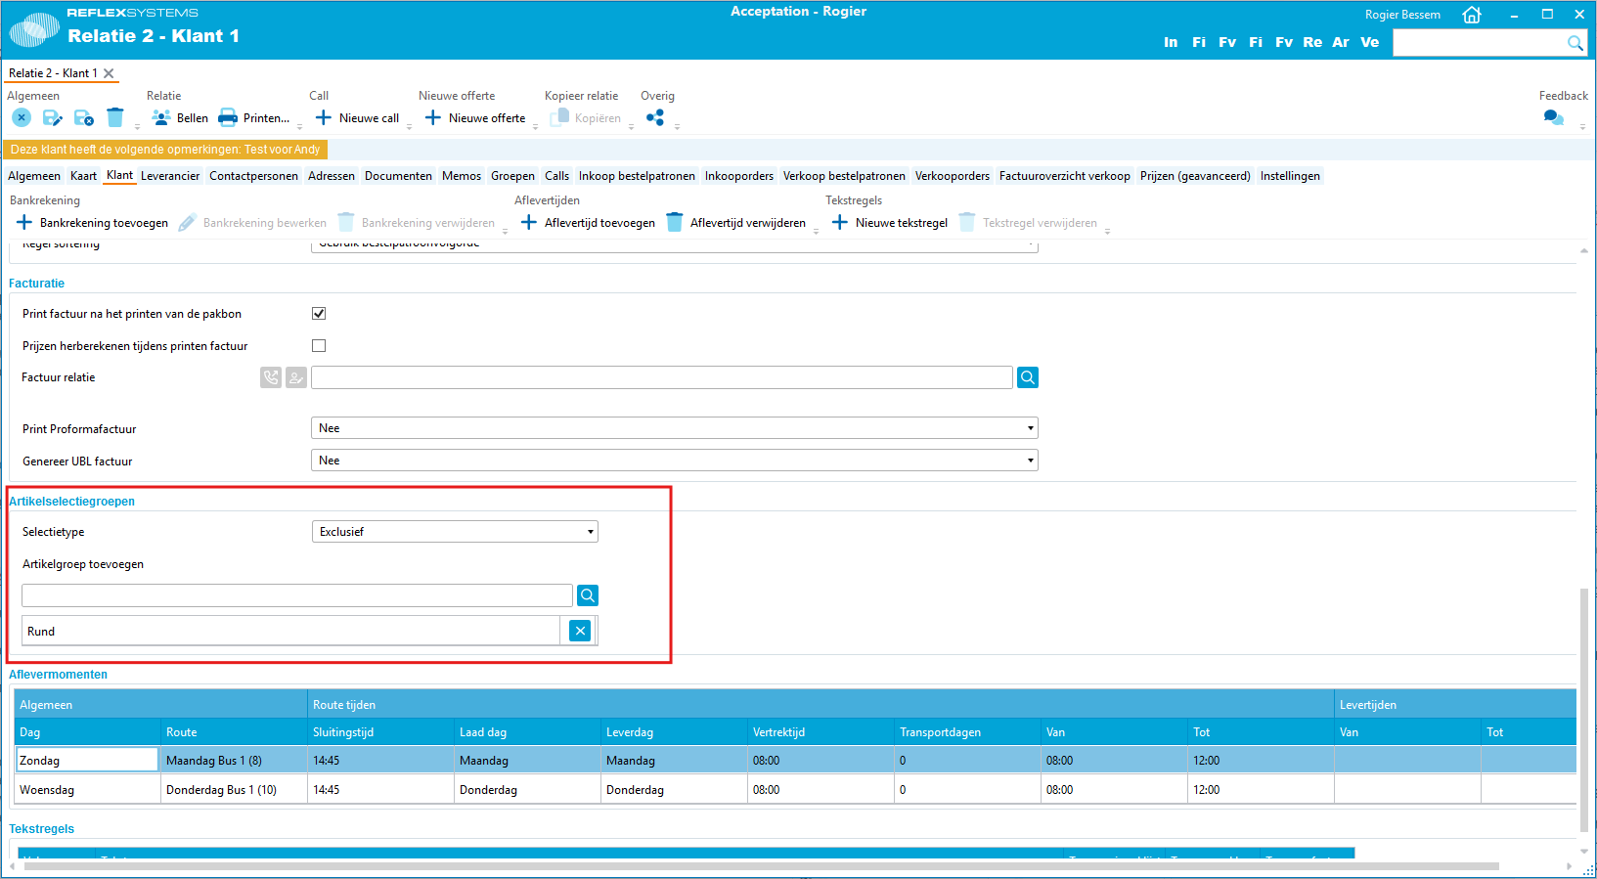Click the Printen printer icon
This screenshot has height=879, width=1597.
[228, 118]
